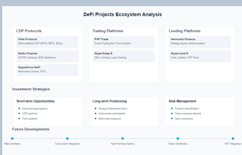Click the $HYPE Collateral, $KEI Stablecoin text
Screen dimensions: 242x155
tap(37, 58)
